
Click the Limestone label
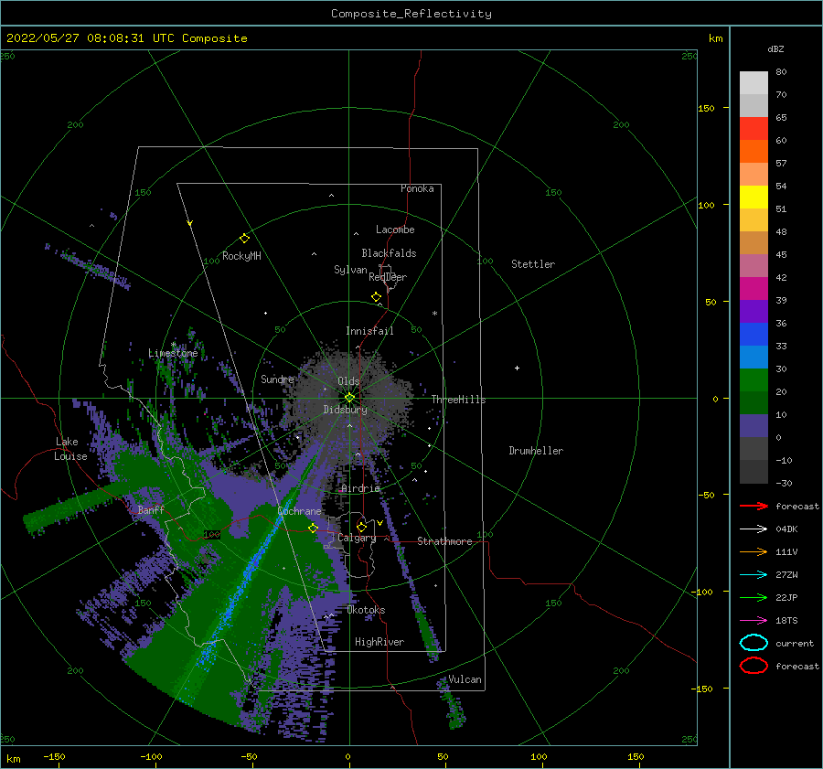173,353
